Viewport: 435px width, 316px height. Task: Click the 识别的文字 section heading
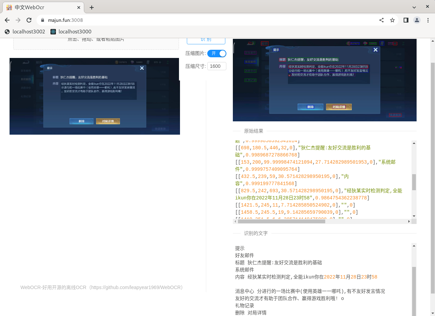click(256, 234)
